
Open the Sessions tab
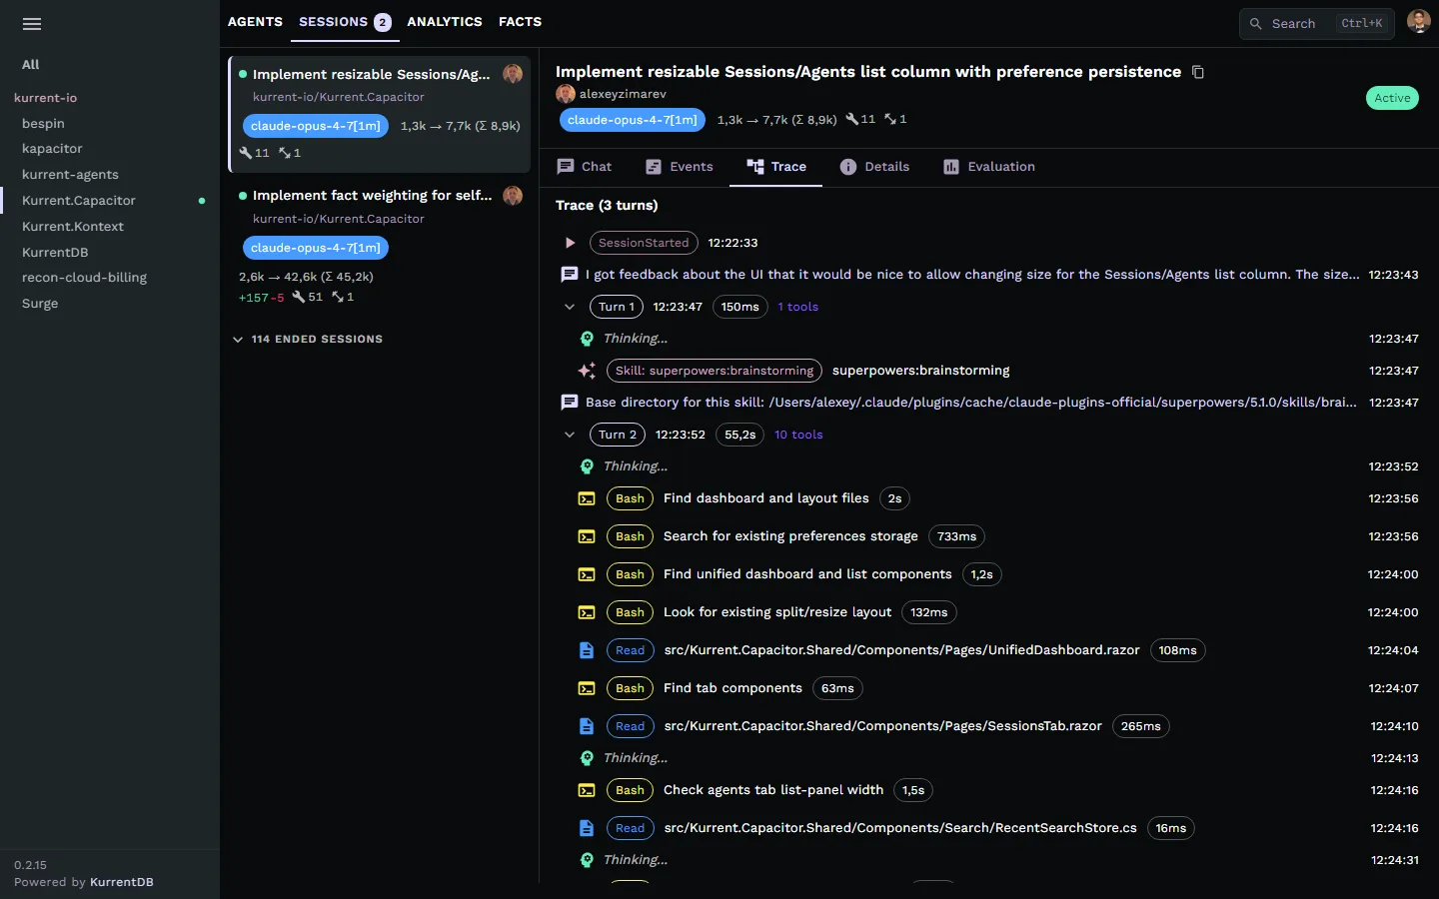point(345,22)
